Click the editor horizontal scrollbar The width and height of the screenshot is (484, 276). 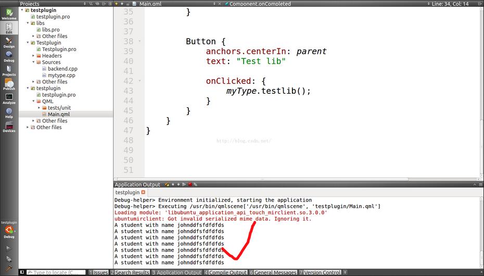pos(262,179)
